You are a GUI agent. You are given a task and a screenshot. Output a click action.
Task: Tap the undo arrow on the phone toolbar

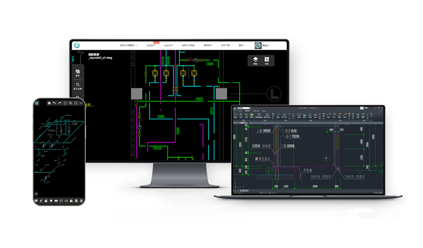click(x=54, y=103)
